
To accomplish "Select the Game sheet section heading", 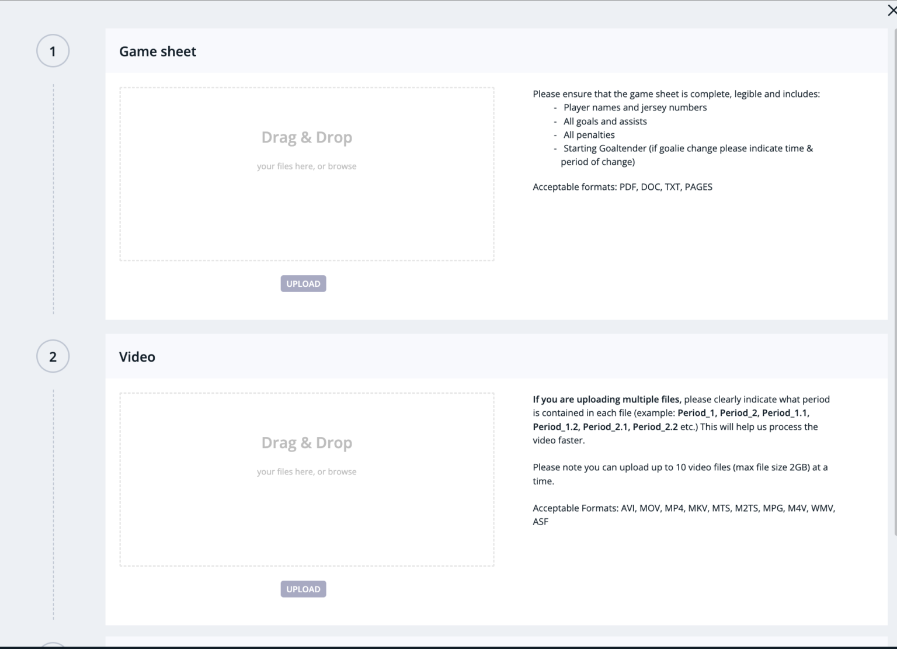I will pos(158,51).
